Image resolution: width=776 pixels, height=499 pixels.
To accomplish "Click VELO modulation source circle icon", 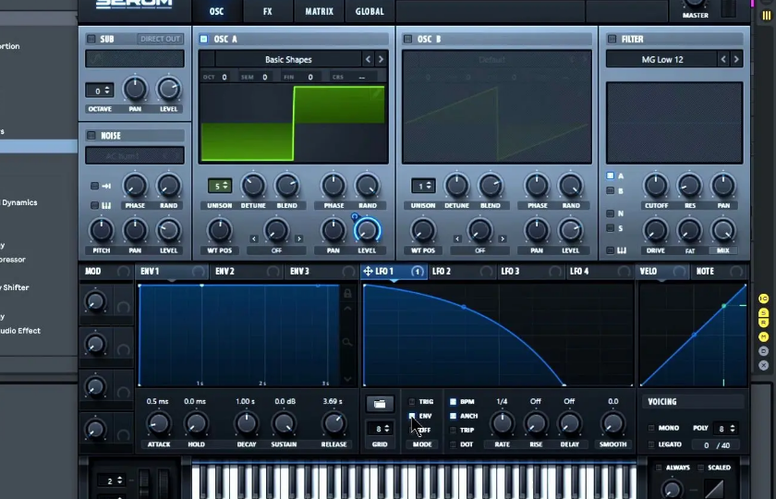I will 680,272.
